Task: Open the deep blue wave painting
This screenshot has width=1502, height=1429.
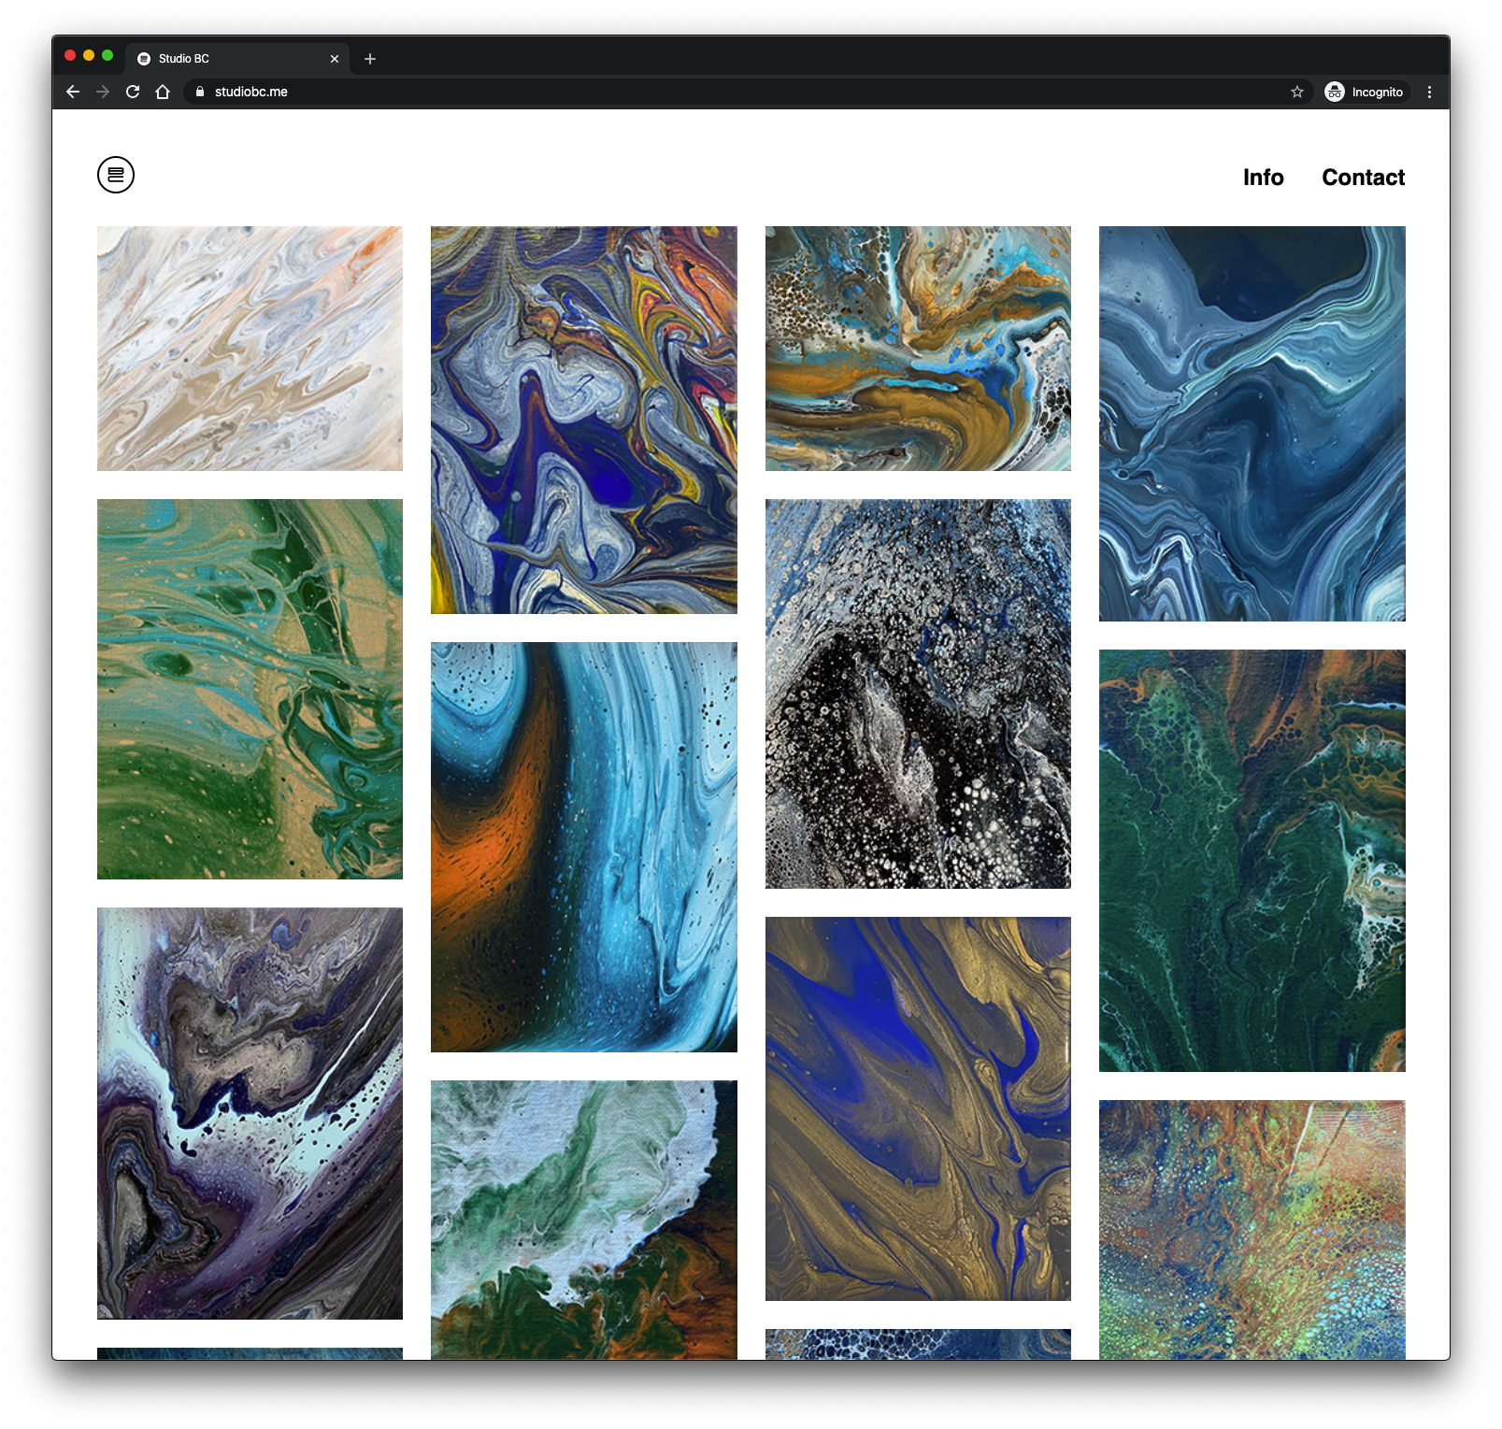Action: [1252, 423]
